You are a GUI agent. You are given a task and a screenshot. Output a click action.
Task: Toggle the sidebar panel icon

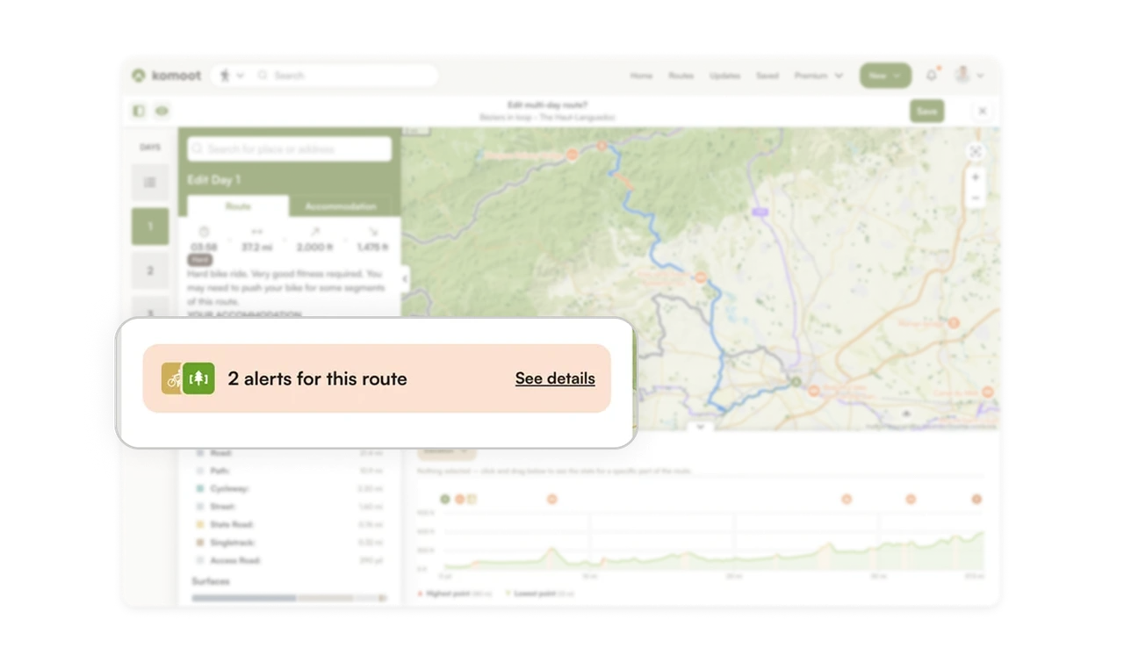pyautogui.click(x=139, y=111)
